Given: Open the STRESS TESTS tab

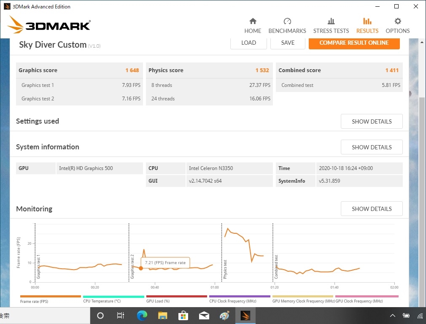Looking at the screenshot, I should click(x=331, y=26).
